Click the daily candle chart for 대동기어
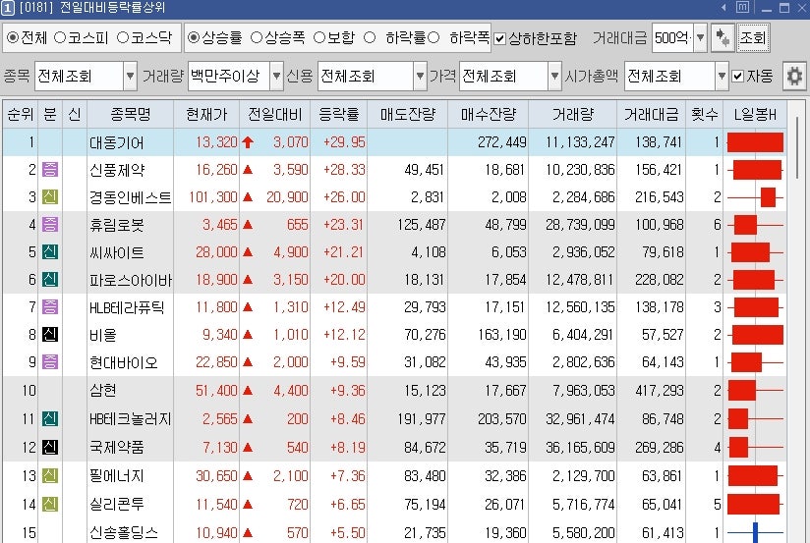This screenshot has width=810, height=543. pos(755,142)
